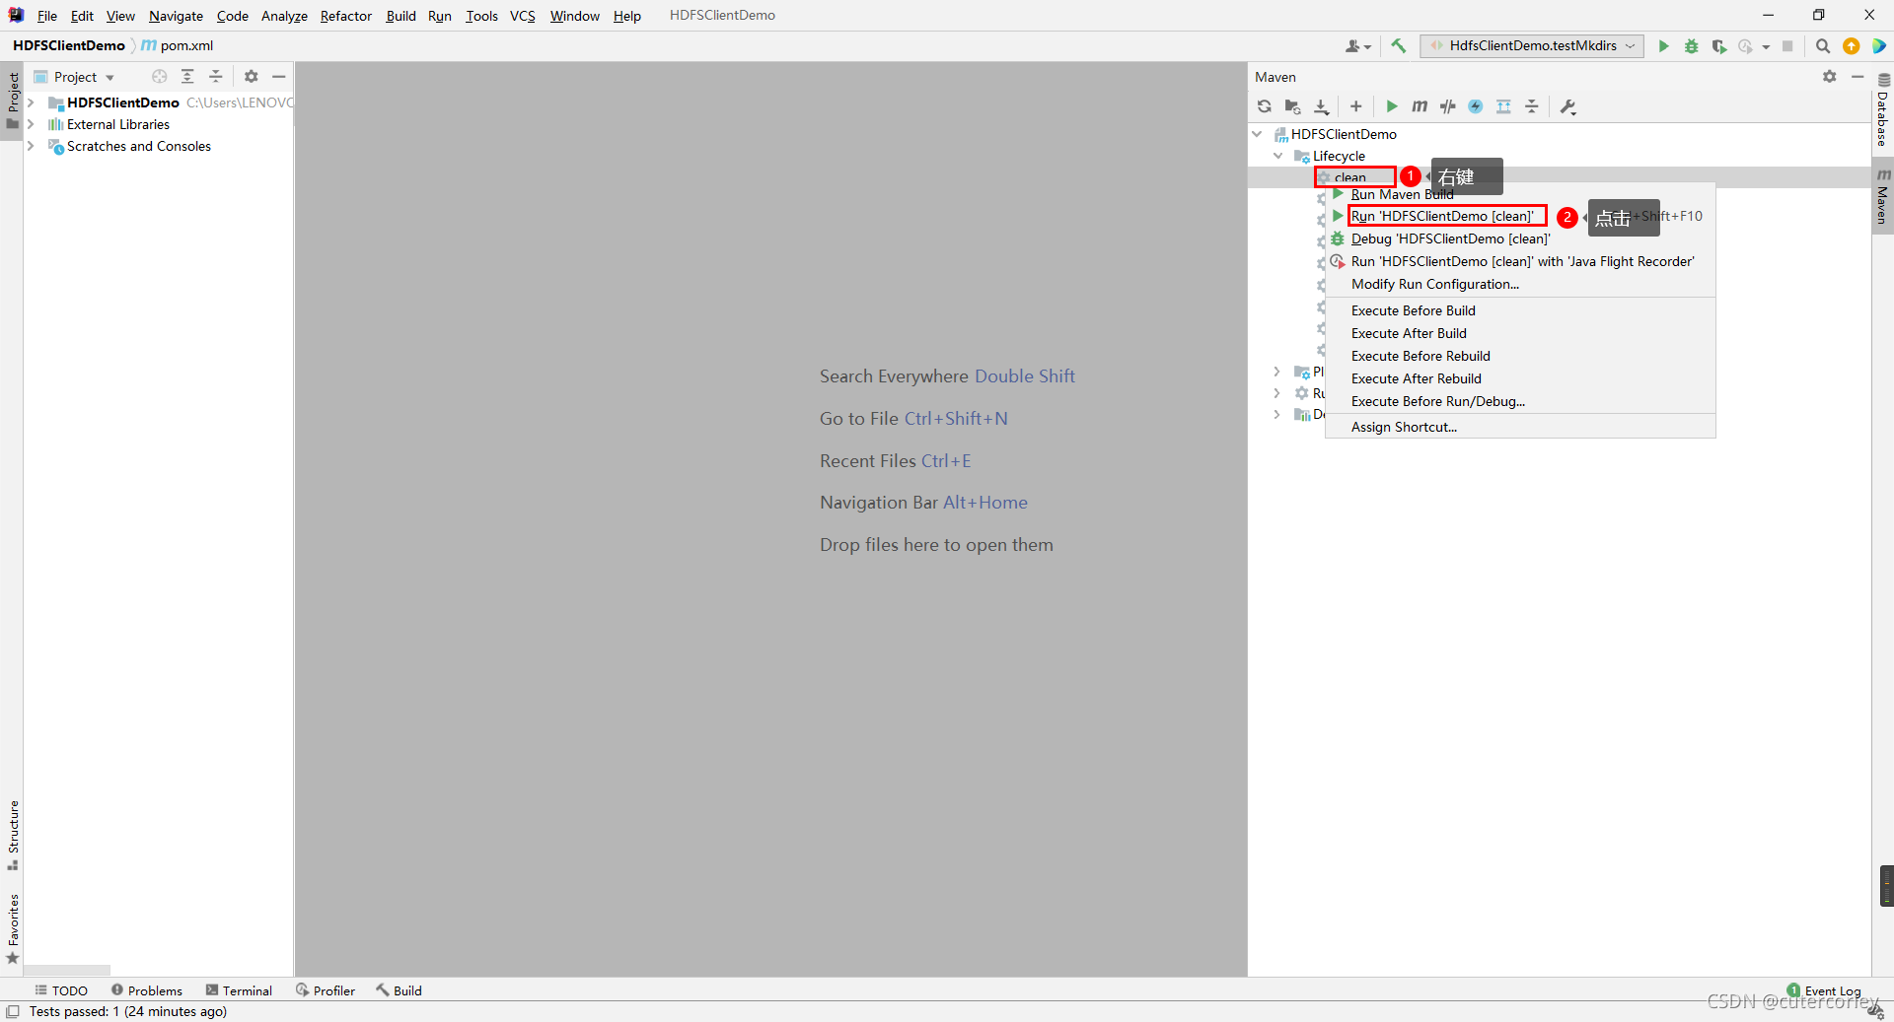Image resolution: width=1894 pixels, height=1022 pixels.
Task: Hide the Project tool window
Action: point(279,77)
